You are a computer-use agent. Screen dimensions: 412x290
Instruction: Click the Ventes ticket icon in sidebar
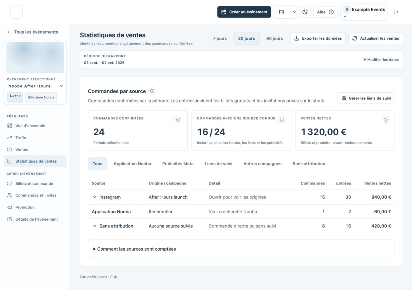pyautogui.click(x=10, y=150)
